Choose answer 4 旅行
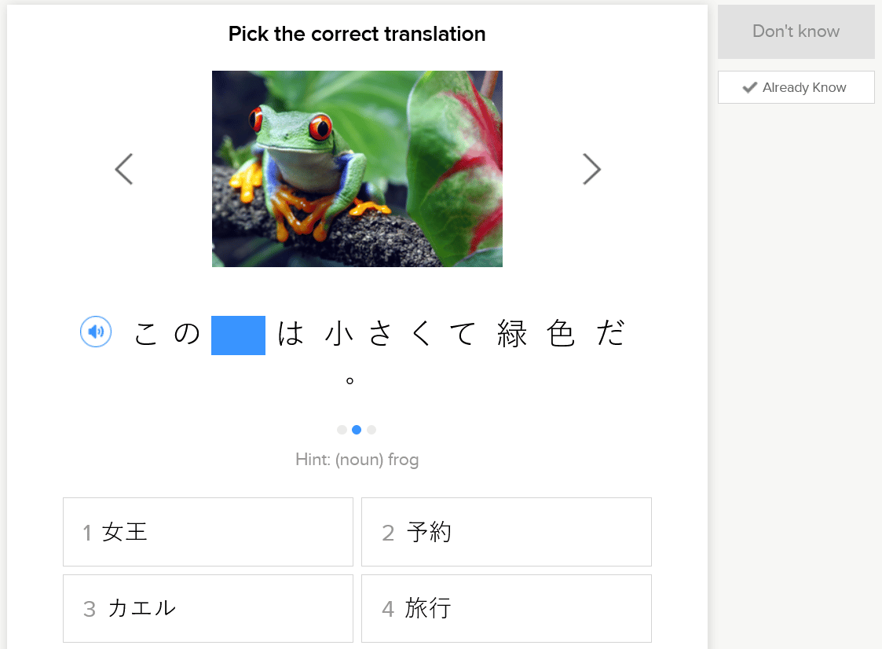Screen dimensions: 882x649 tap(507, 608)
